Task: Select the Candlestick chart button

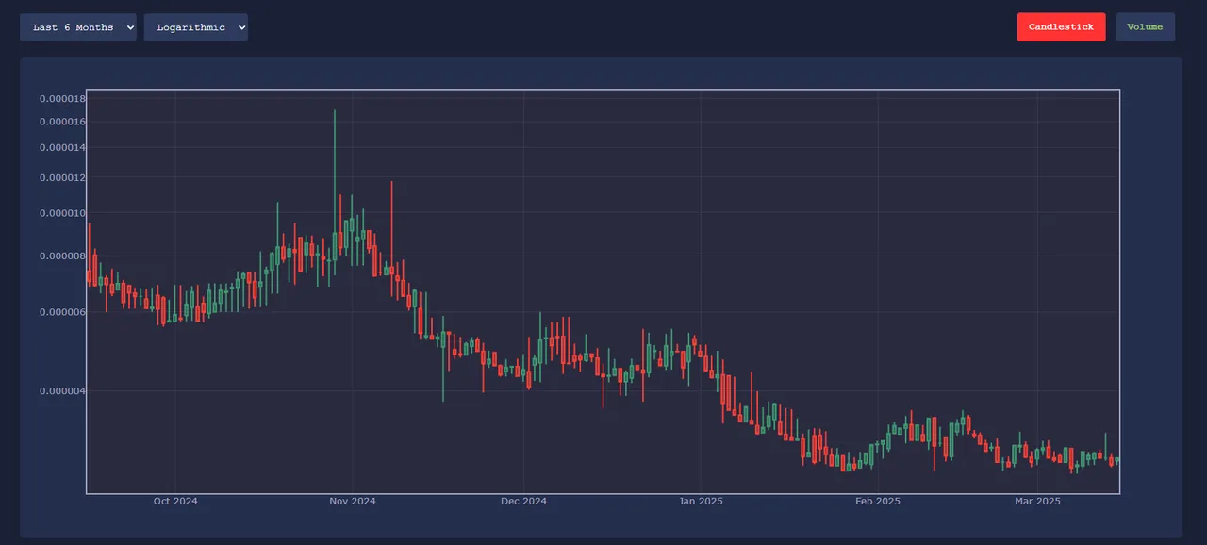Action: (x=1061, y=27)
